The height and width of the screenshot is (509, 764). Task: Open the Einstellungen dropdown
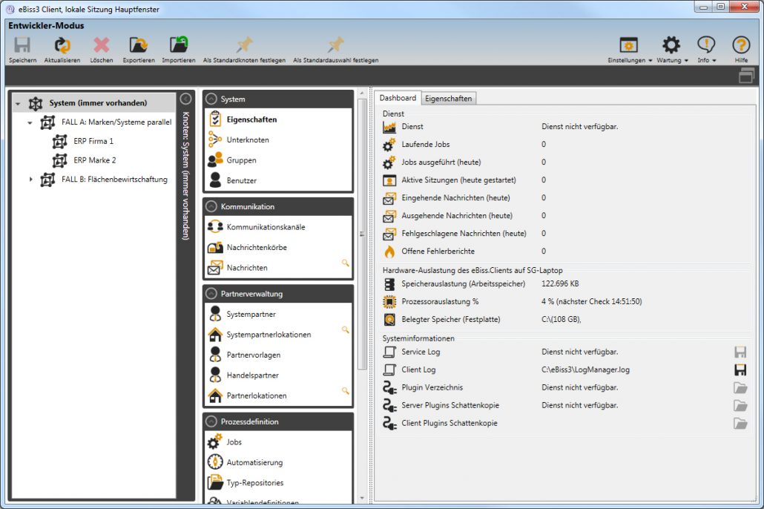coord(630,50)
